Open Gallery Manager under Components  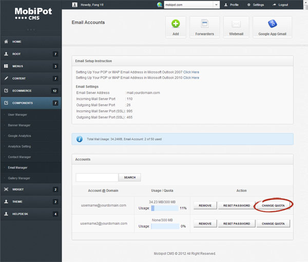[19, 178]
